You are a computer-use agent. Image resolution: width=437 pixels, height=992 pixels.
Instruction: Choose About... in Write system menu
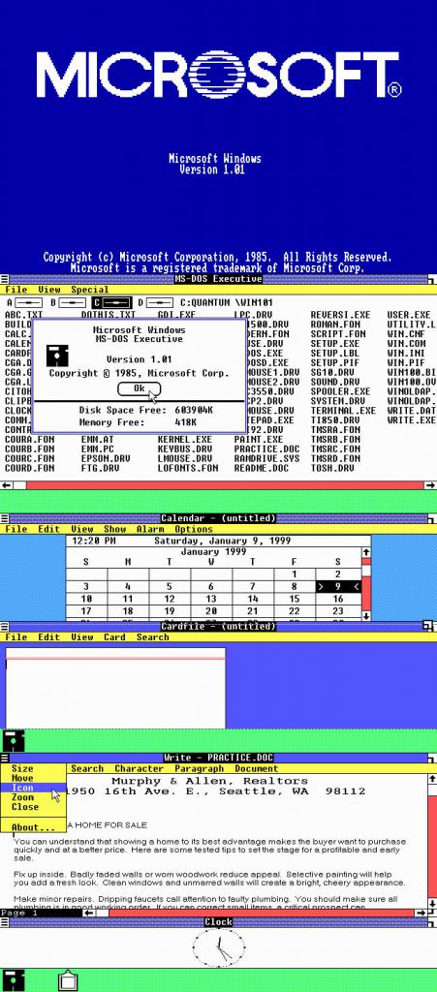coord(33,827)
